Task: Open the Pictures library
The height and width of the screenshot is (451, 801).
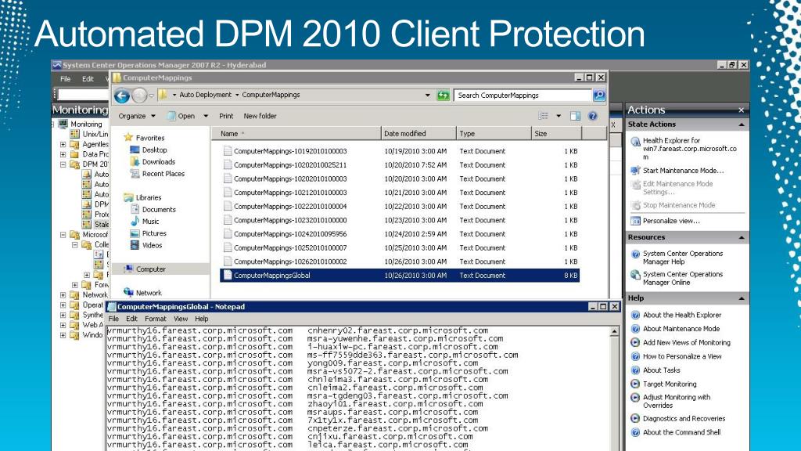Action: [x=154, y=233]
